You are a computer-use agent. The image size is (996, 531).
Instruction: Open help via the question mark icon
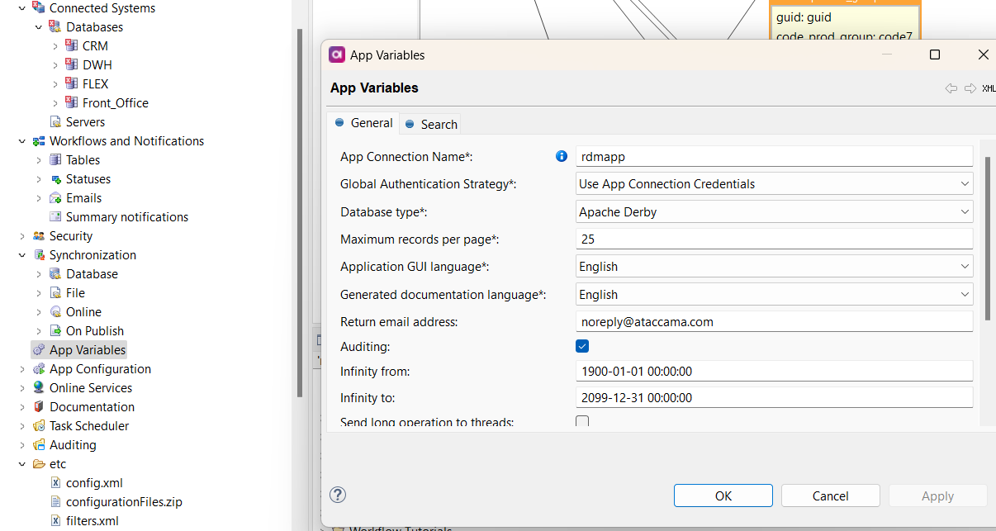(x=338, y=495)
